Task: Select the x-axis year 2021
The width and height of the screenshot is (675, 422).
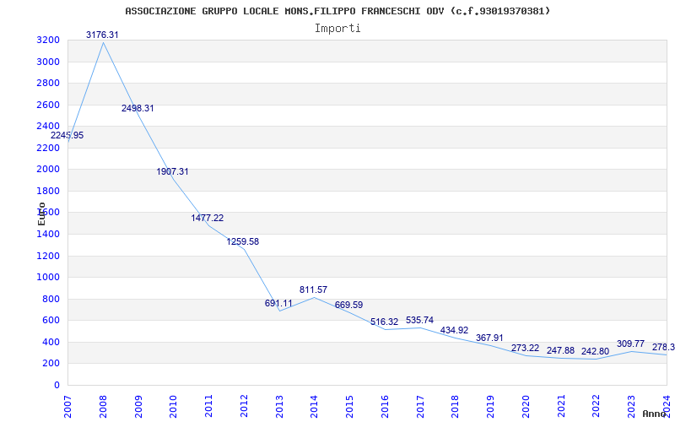Action: 561,406
